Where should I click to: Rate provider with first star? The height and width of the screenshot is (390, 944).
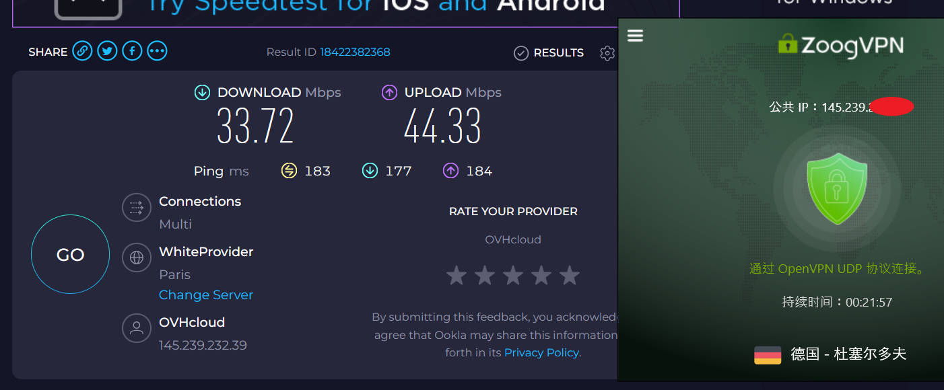click(x=457, y=275)
